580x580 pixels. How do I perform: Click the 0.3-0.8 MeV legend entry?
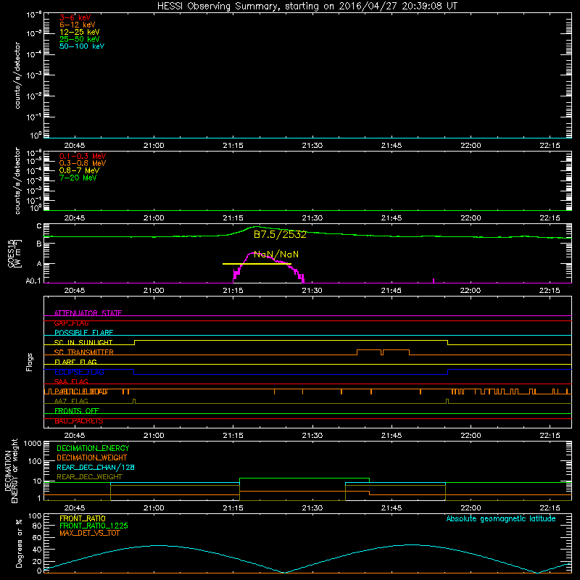click(x=83, y=163)
